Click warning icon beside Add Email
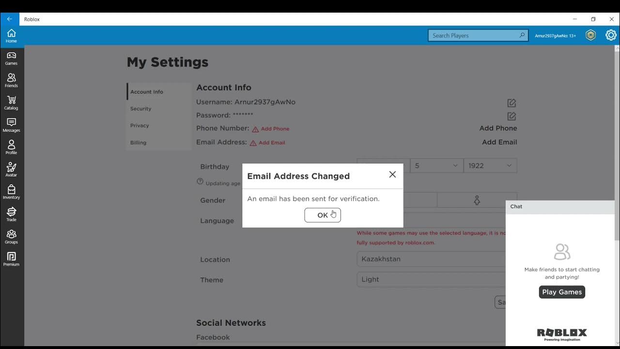 pyautogui.click(x=253, y=143)
